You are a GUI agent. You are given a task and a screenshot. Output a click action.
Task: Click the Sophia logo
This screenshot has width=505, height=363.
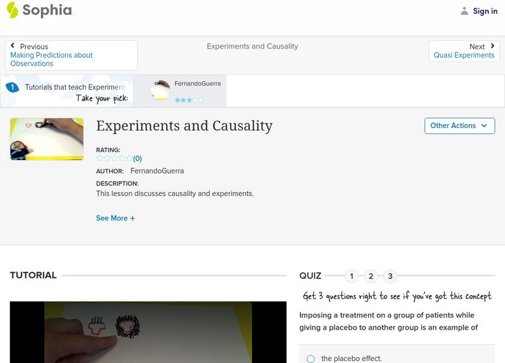[39, 10]
